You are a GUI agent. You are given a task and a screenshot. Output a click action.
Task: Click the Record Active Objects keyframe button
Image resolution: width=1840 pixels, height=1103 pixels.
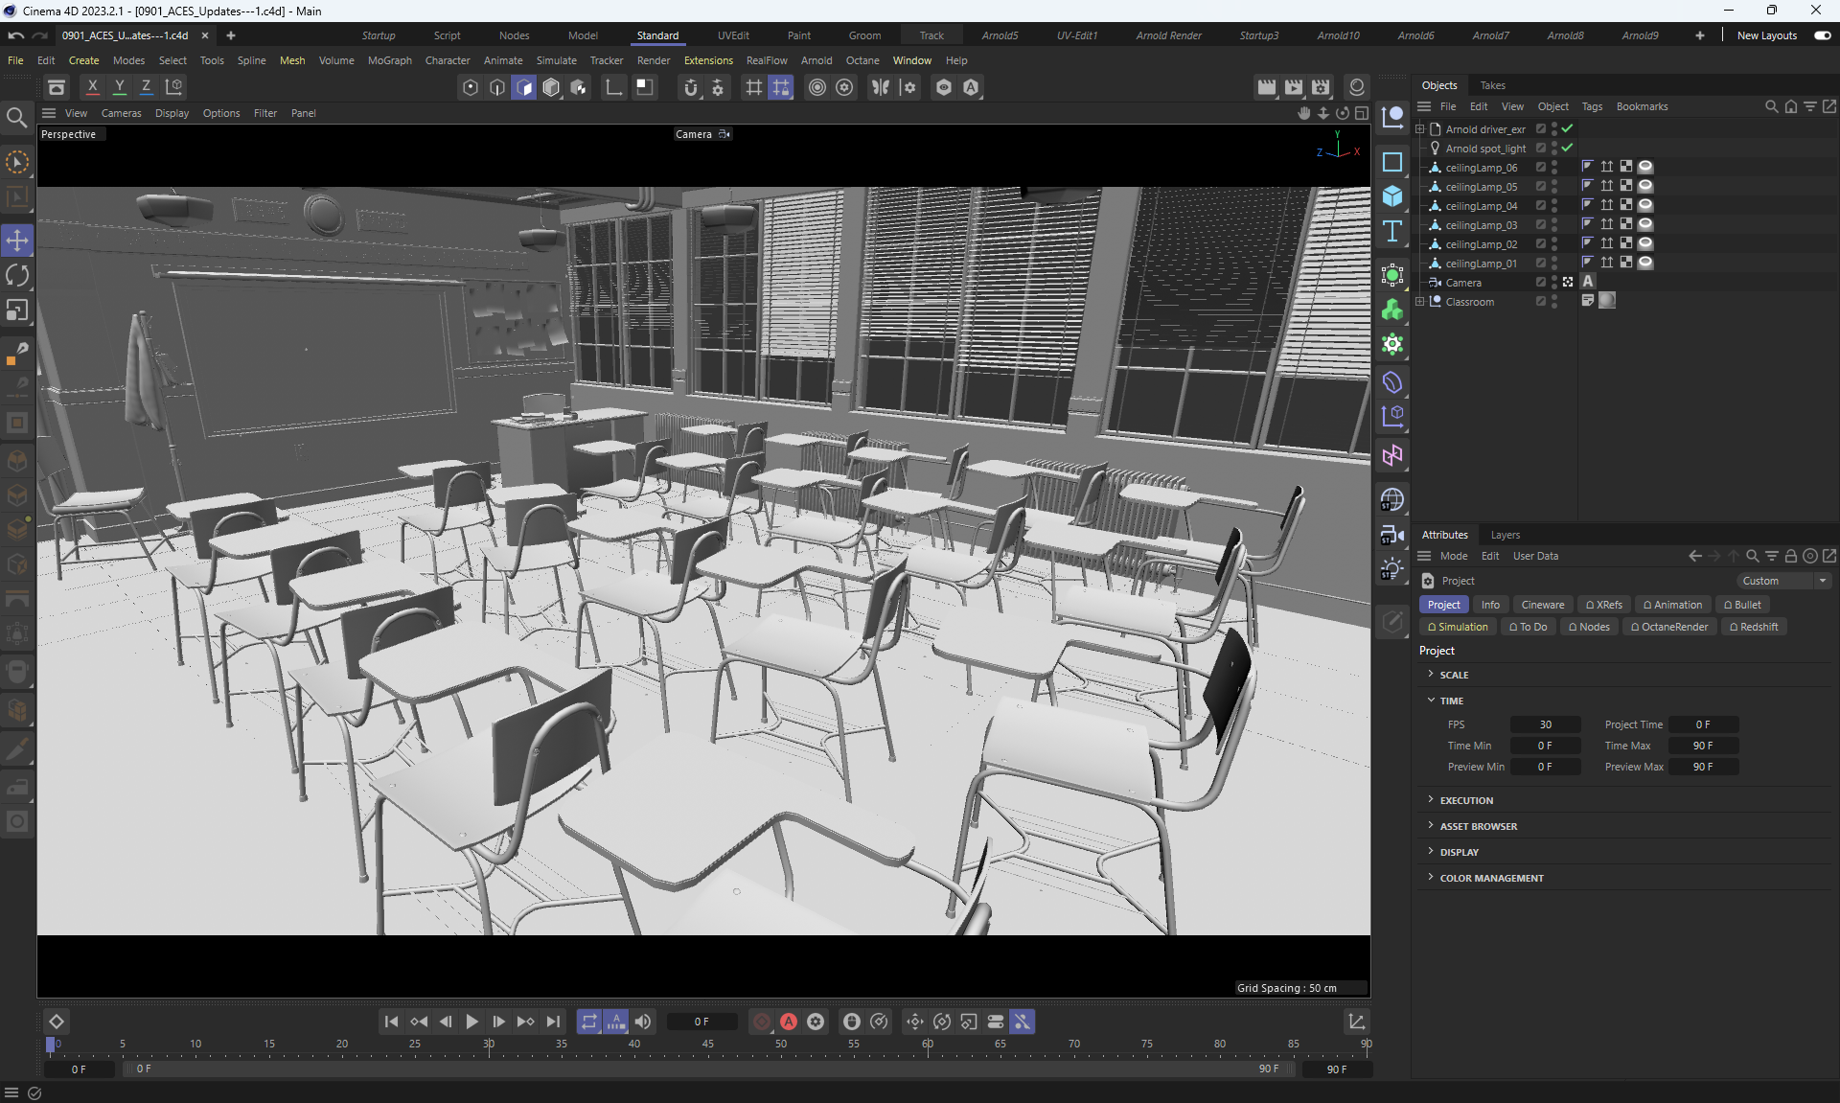pos(762,1022)
